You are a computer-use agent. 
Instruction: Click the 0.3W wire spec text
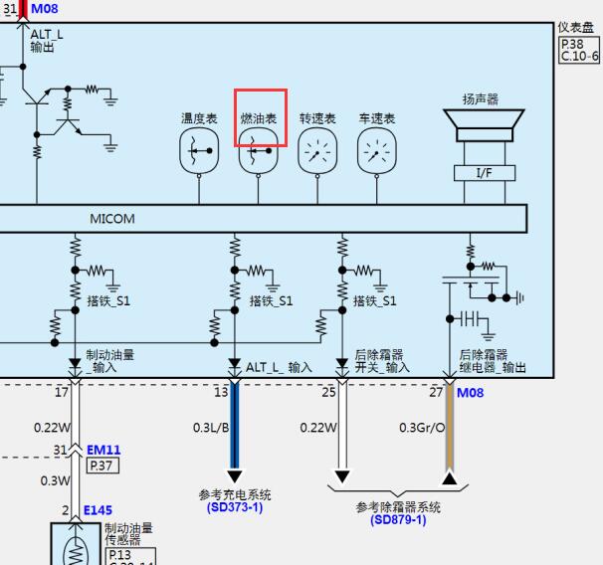(x=56, y=480)
